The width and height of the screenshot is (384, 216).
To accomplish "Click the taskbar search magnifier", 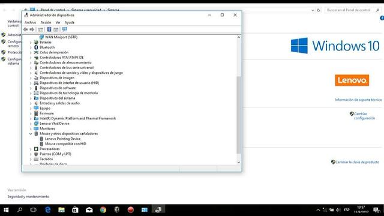I will point(20,210).
